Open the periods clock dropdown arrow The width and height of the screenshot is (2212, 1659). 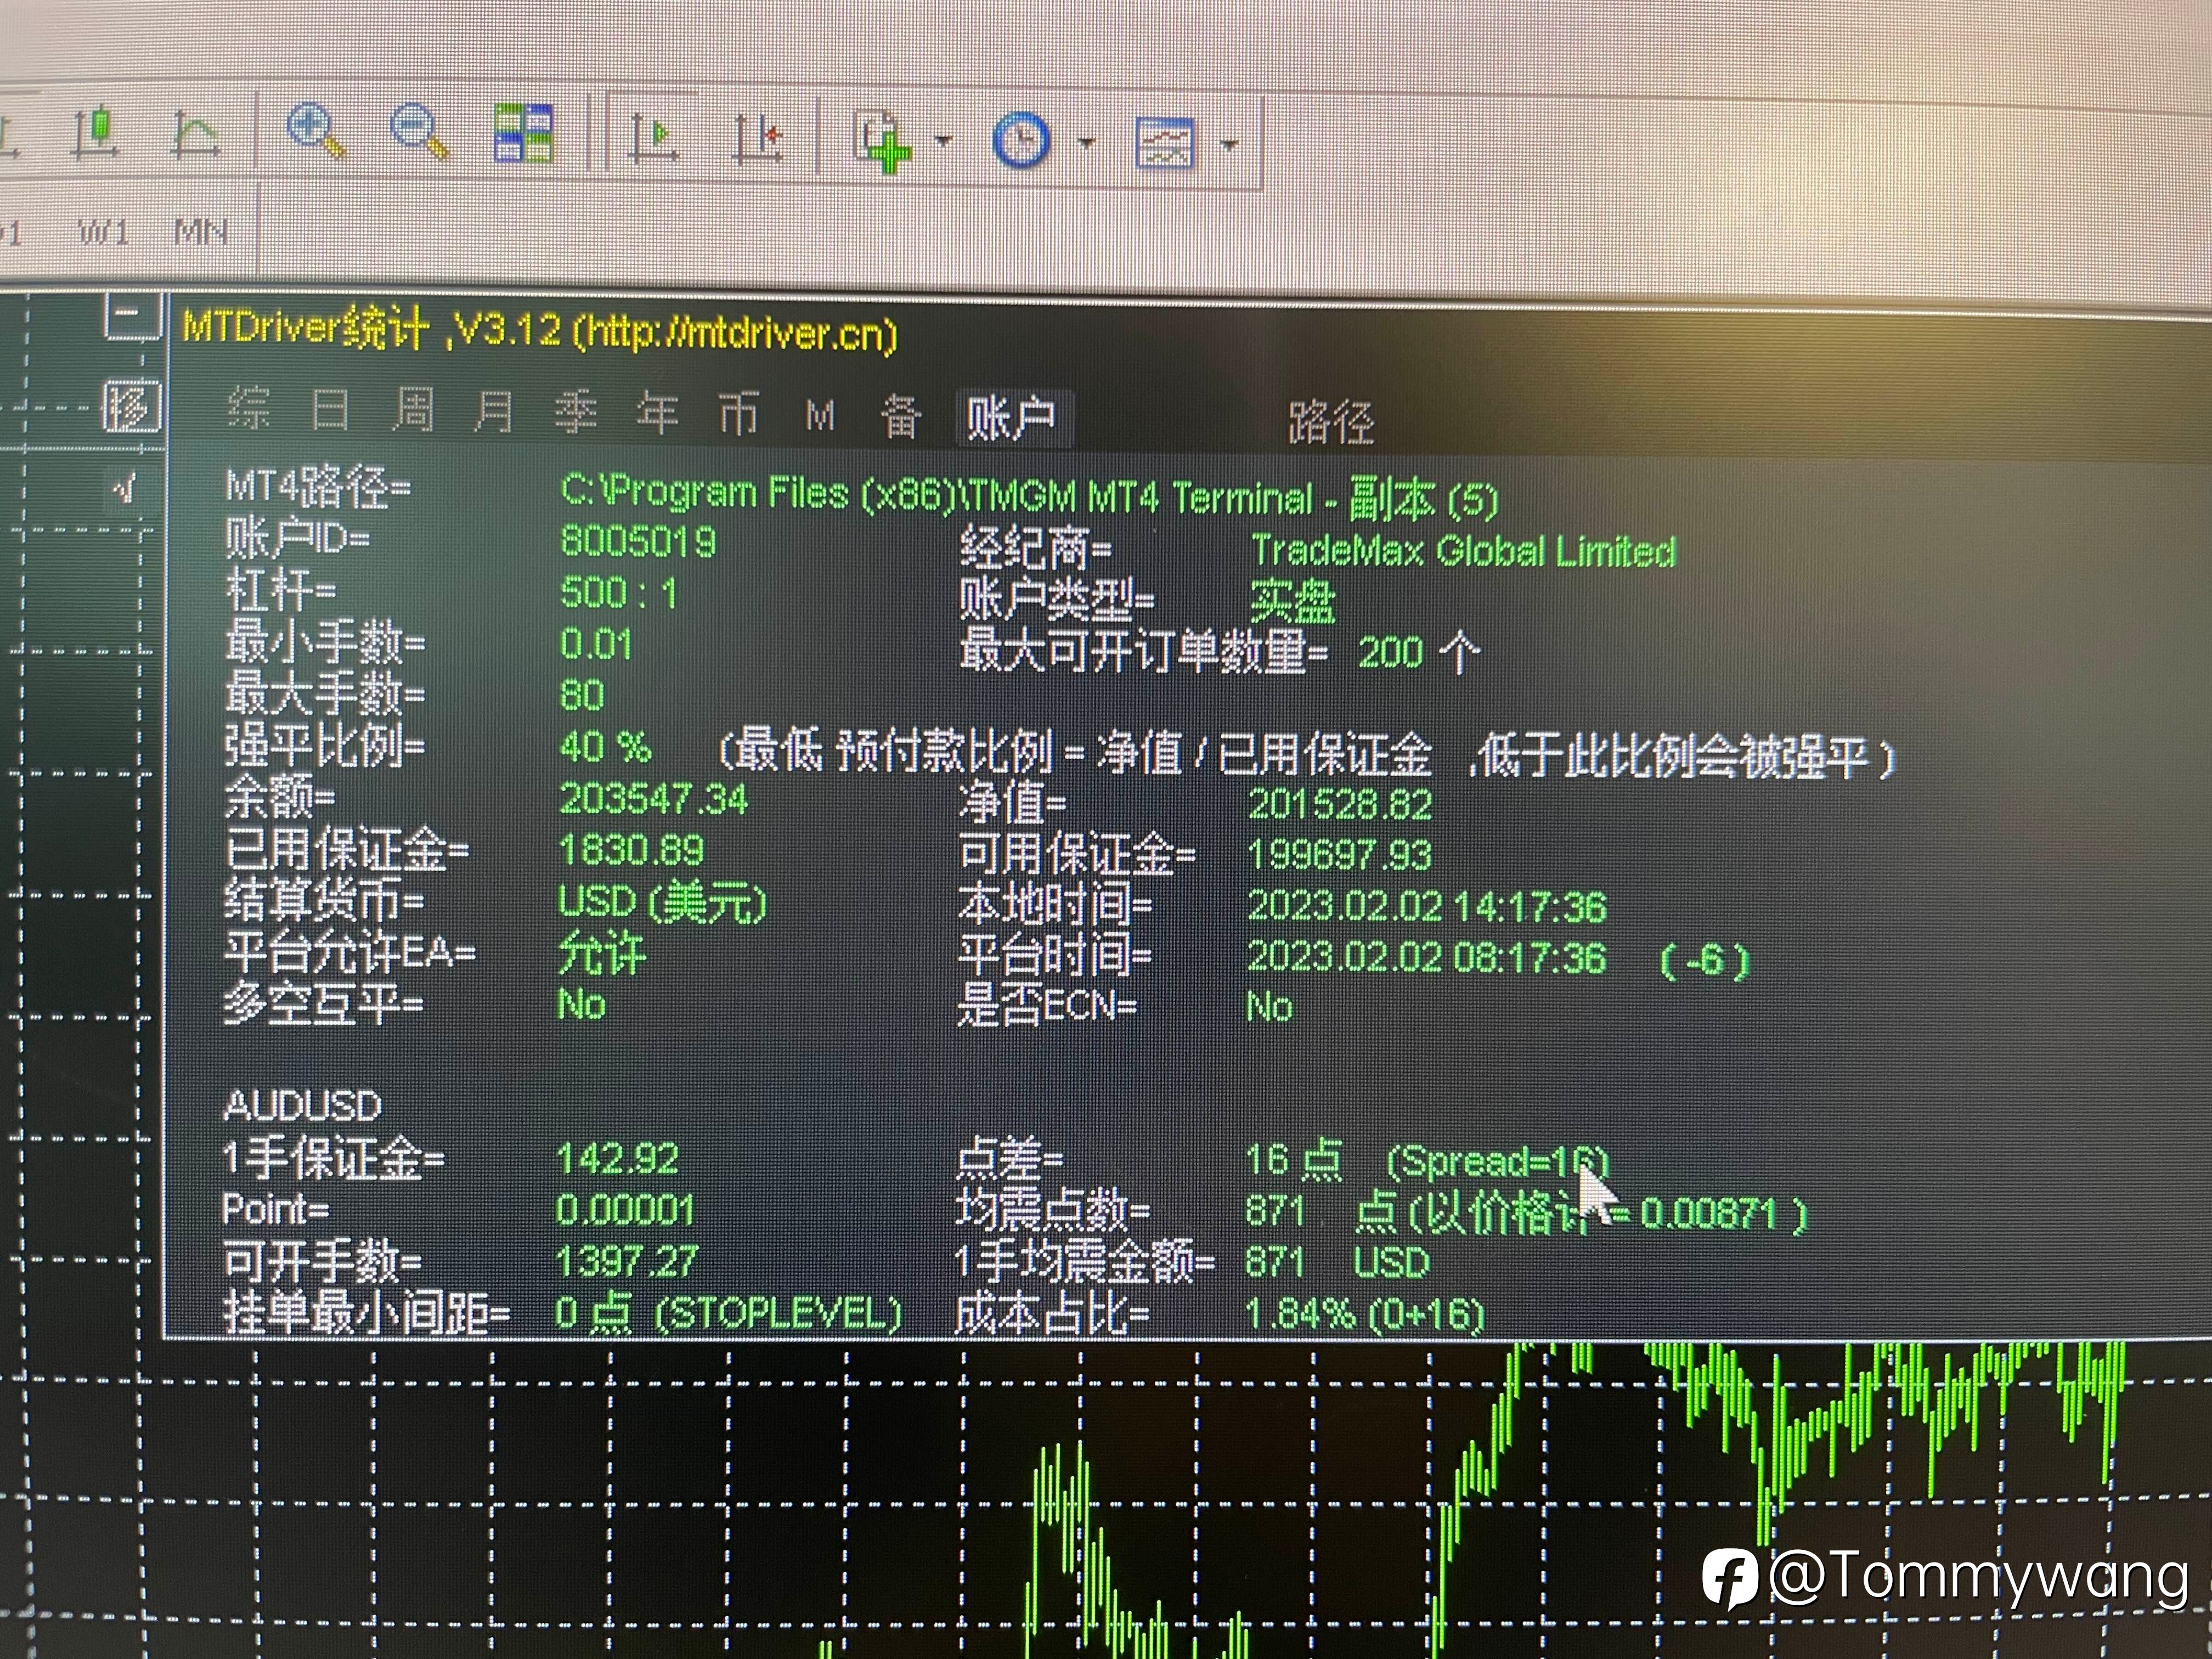coord(1088,143)
